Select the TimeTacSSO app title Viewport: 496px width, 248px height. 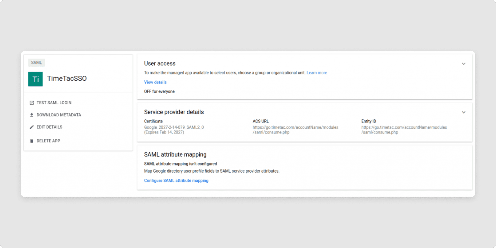(67, 79)
